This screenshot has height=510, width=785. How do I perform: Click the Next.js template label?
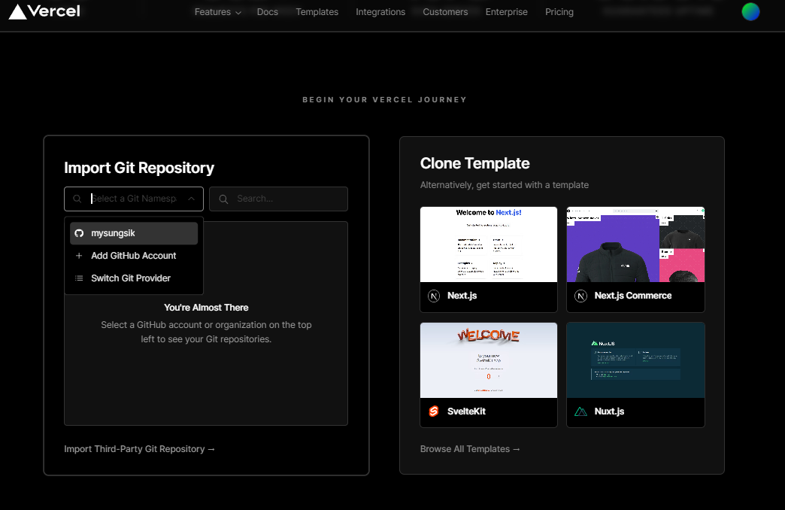coord(462,296)
